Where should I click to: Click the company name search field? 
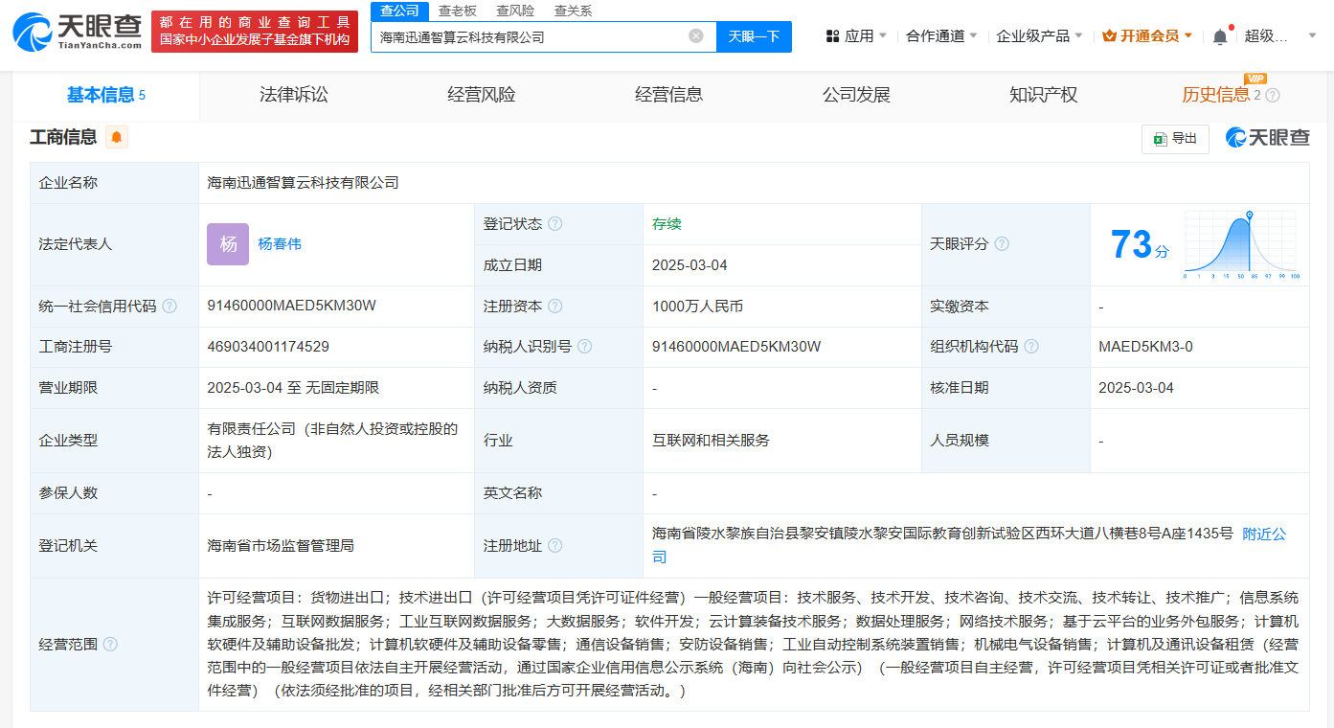tap(527, 36)
